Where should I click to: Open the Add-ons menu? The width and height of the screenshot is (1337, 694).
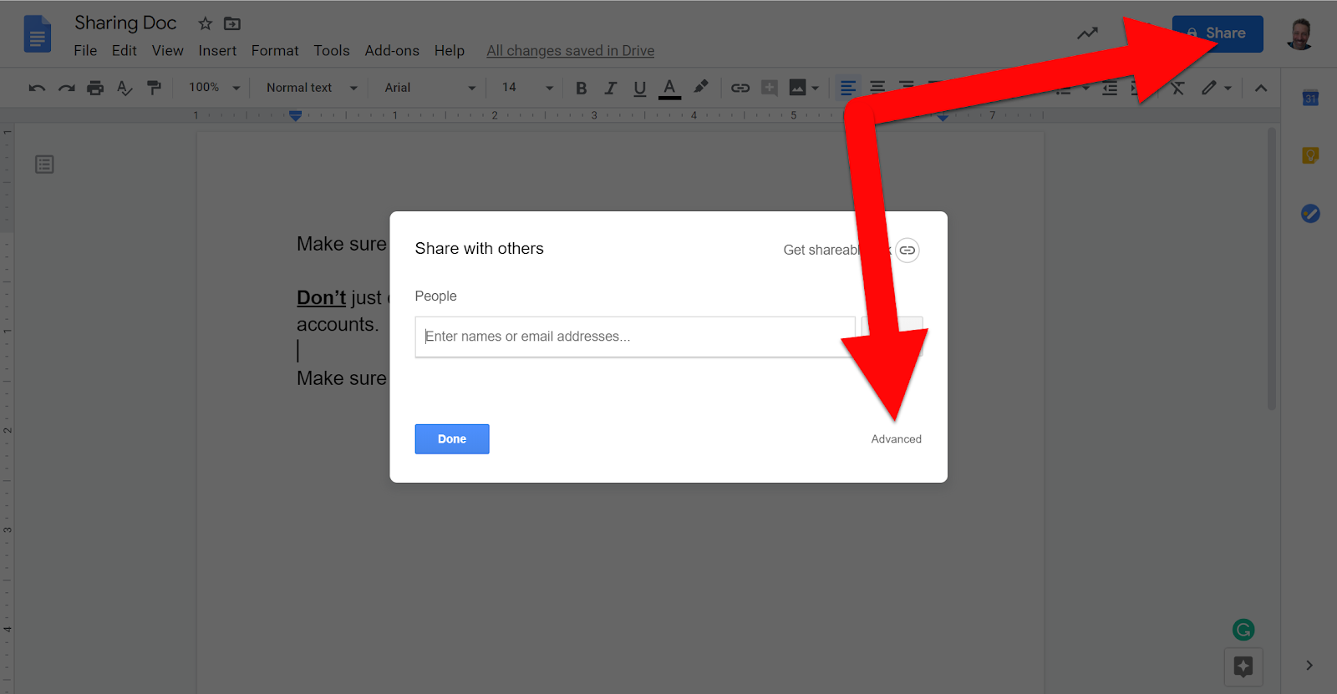point(392,51)
